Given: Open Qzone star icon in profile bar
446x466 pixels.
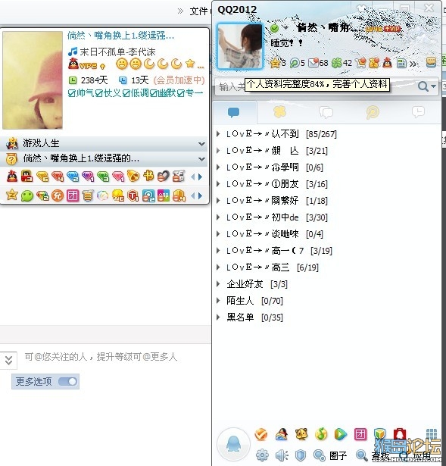Looking at the screenshot, I should click(x=275, y=63).
